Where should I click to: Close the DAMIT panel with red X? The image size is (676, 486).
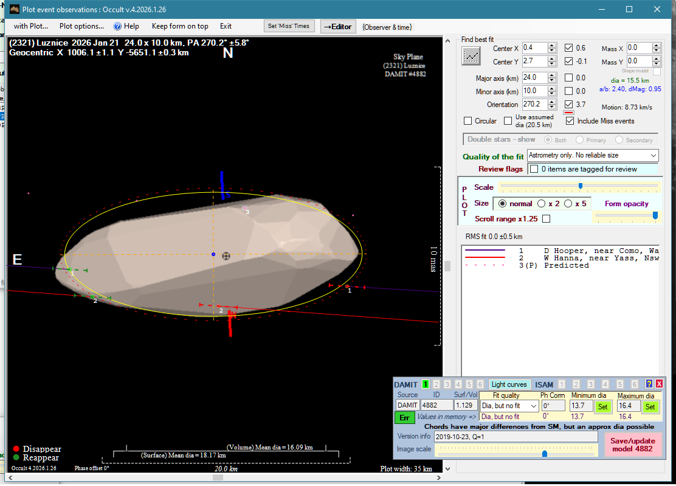pyautogui.click(x=658, y=384)
